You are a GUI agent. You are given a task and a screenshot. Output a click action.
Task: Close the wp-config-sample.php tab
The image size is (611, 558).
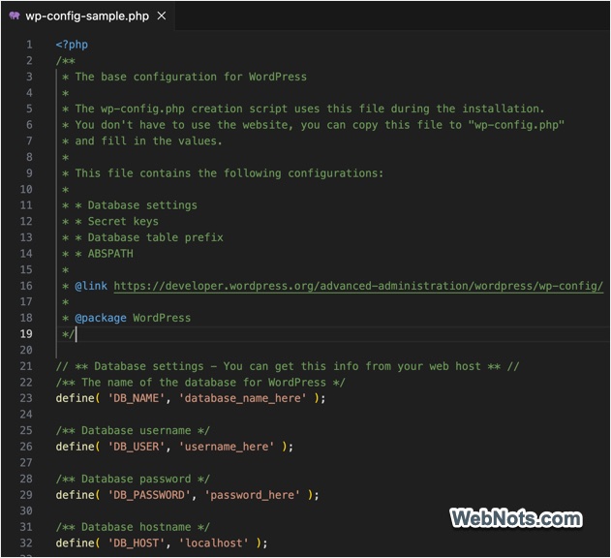tap(162, 15)
